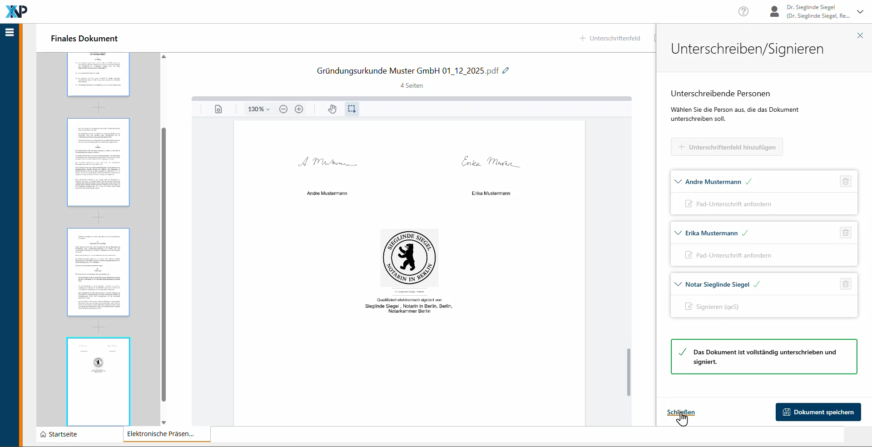Collapse the Andre Mustermann section
This screenshot has height=447, width=872.
(678, 182)
